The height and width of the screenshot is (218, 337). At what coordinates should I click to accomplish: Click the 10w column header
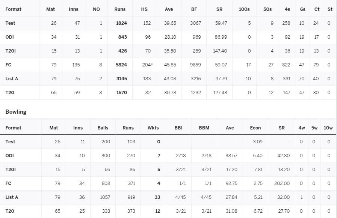tap(328, 128)
